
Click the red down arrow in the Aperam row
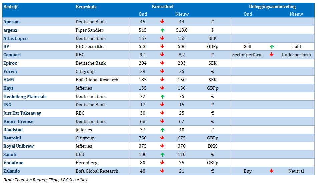pos(162,21)
